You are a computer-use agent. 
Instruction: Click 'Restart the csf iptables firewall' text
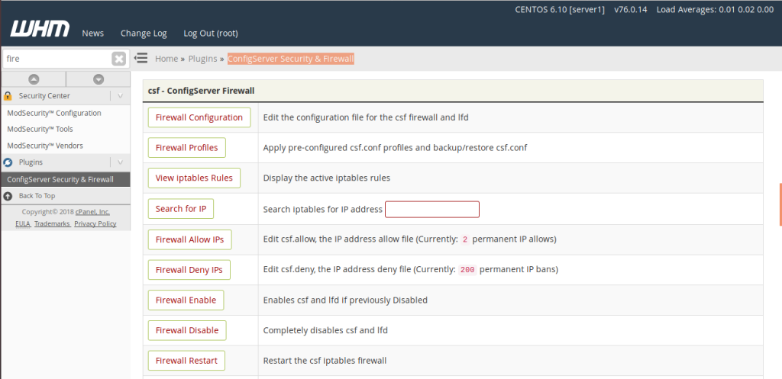coord(325,361)
